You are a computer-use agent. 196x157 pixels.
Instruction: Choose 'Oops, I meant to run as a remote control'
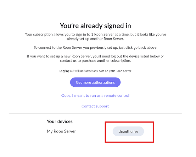95,95
